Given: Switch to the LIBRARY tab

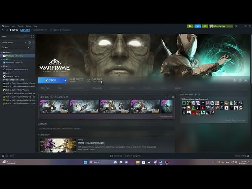Looking at the screenshot, I should (25, 30).
